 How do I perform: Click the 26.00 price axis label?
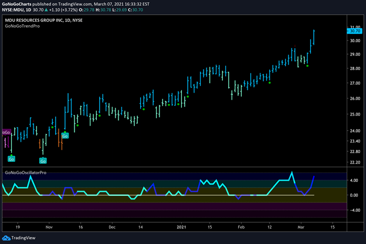(355, 99)
